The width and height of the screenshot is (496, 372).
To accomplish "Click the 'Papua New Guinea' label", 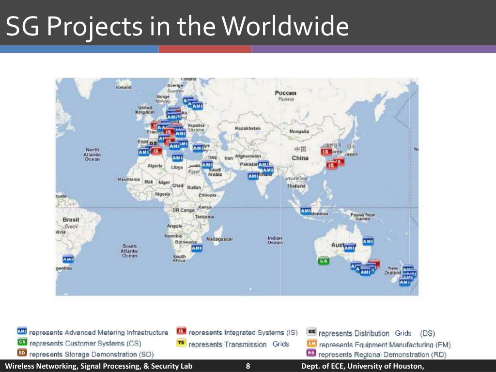I will pyautogui.click(x=362, y=217).
